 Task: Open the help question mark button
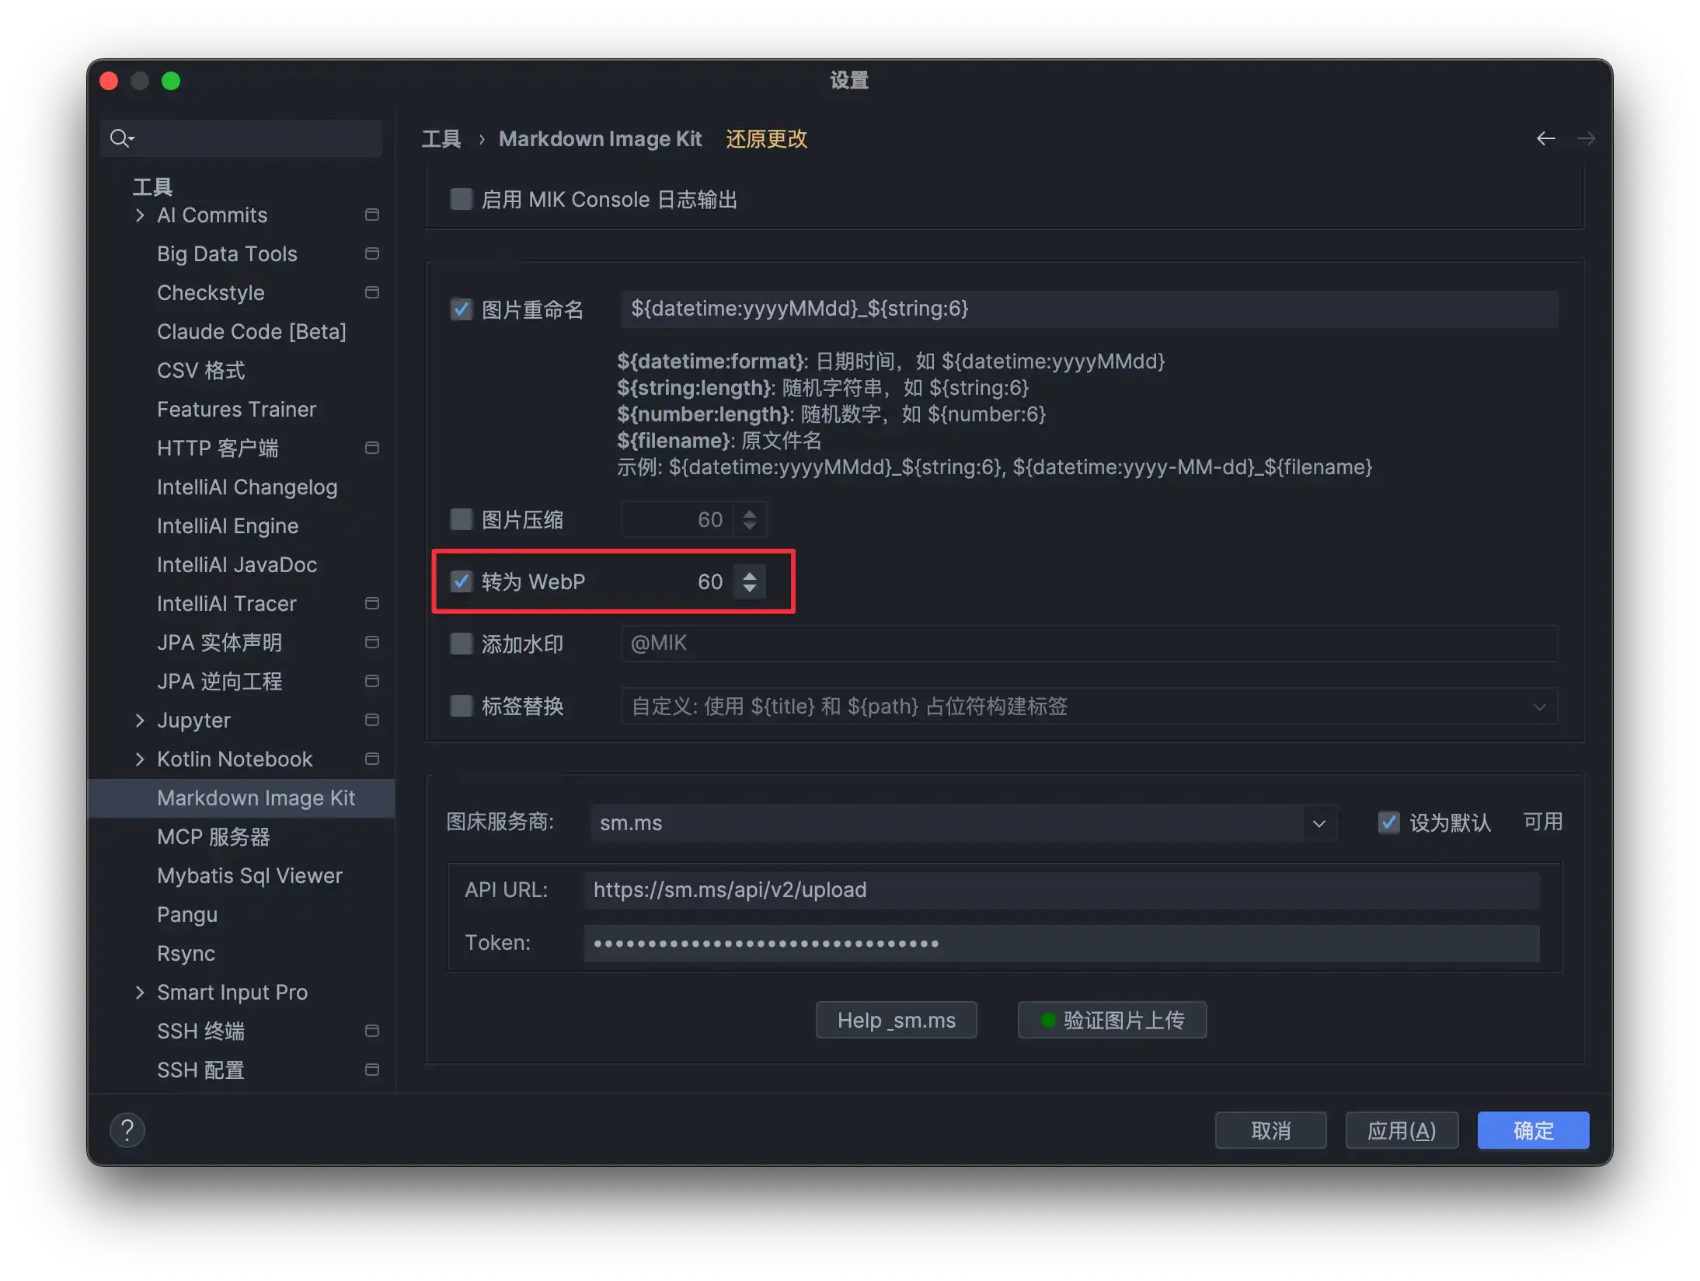click(x=127, y=1129)
